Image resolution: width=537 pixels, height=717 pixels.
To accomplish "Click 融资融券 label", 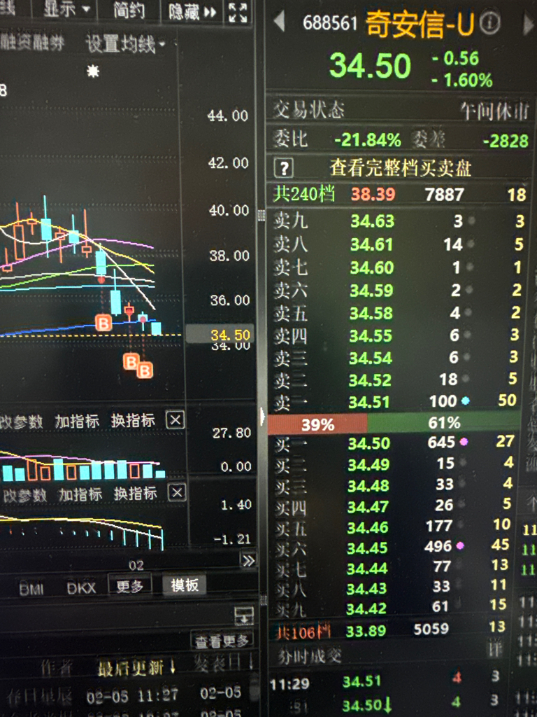I will click(x=31, y=43).
